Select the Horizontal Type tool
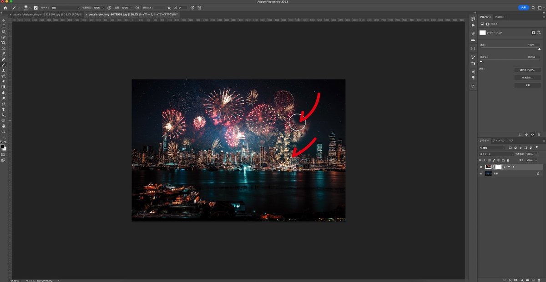 [4, 109]
